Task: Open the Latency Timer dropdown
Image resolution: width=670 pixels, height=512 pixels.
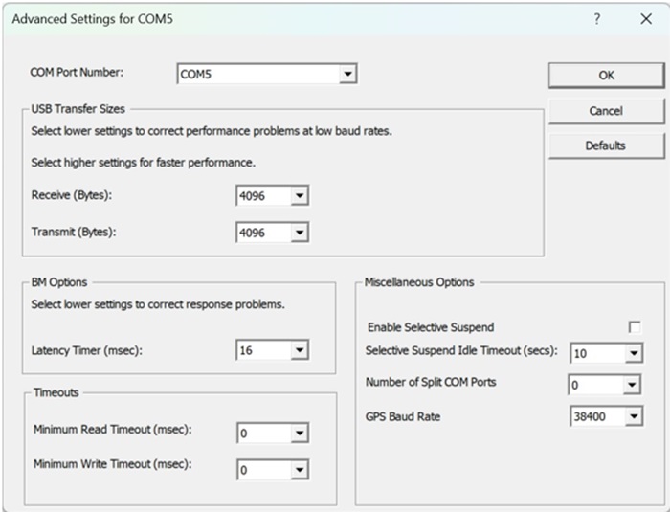Action: 300,350
